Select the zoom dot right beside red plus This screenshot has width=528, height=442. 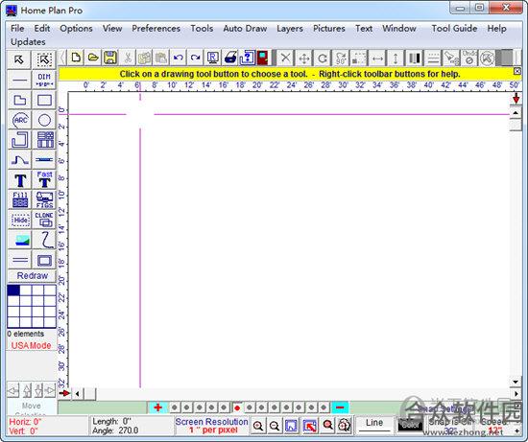click(x=174, y=407)
